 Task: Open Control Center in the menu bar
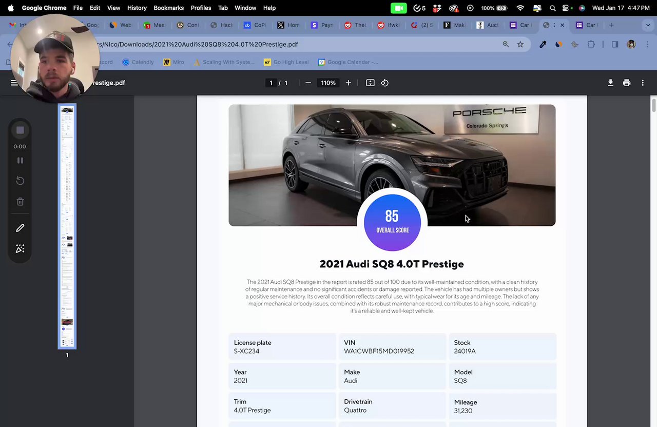pos(566,8)
